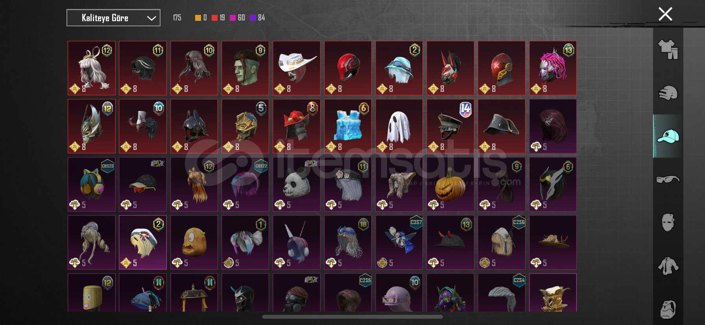
Task: Select the pumpkin head item
Action: click(450, 184)
